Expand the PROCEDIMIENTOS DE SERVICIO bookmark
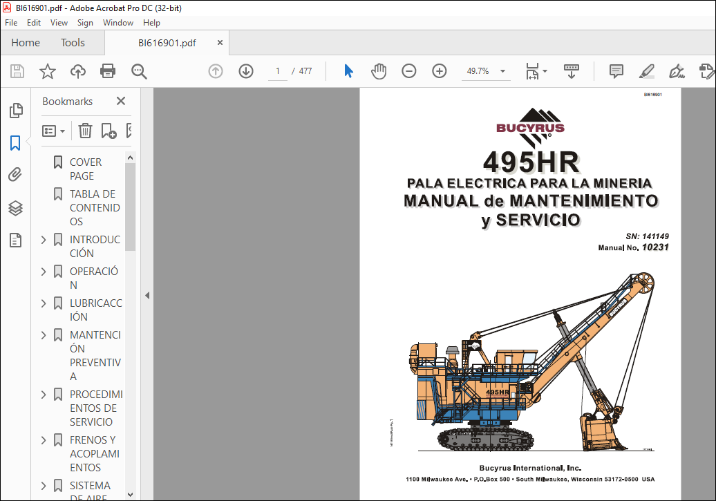 click(44, 395)
